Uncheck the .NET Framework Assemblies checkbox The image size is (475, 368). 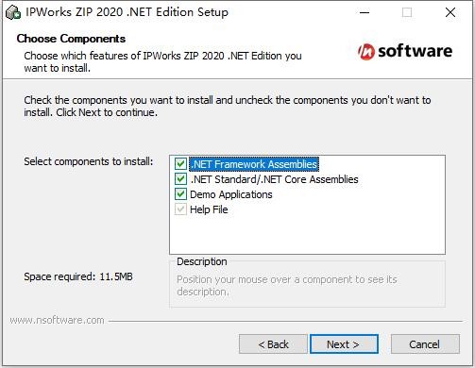pos(180,164)
